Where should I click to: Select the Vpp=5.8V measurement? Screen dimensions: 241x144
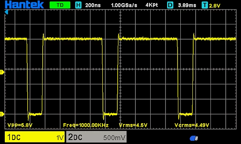click(x=20, y=125)
